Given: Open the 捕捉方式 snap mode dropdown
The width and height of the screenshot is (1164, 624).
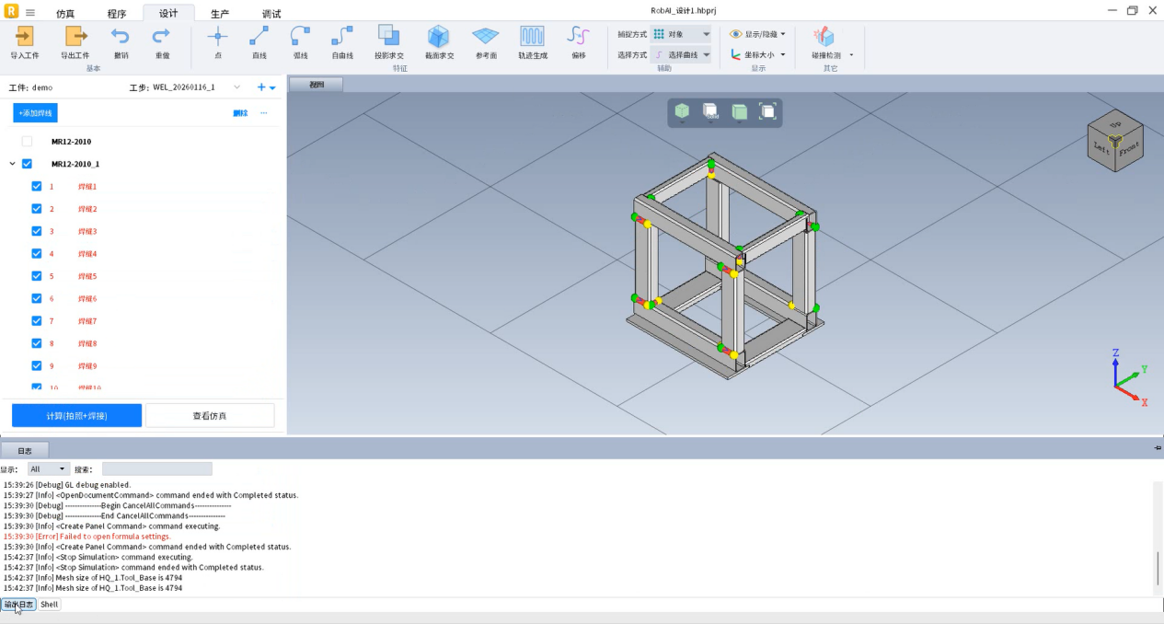Looking at the screenshot, I should 681,34.
